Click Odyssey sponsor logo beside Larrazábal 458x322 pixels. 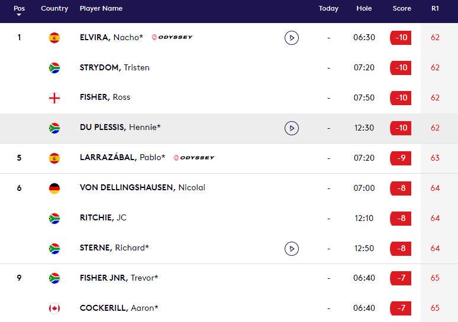tap(193, 158)
